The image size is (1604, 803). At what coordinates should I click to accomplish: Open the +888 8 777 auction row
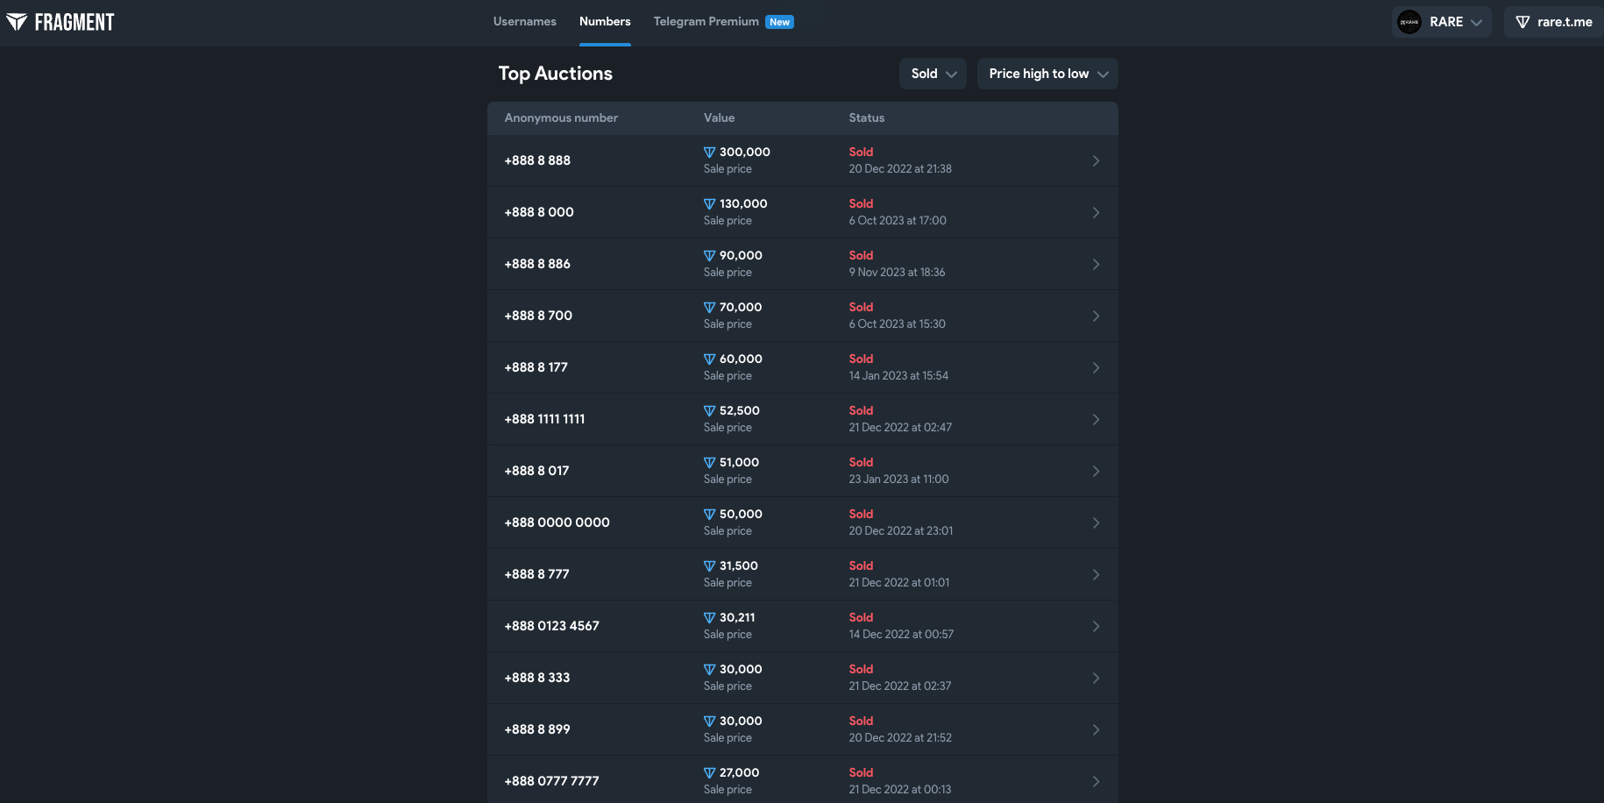(536, 574)
